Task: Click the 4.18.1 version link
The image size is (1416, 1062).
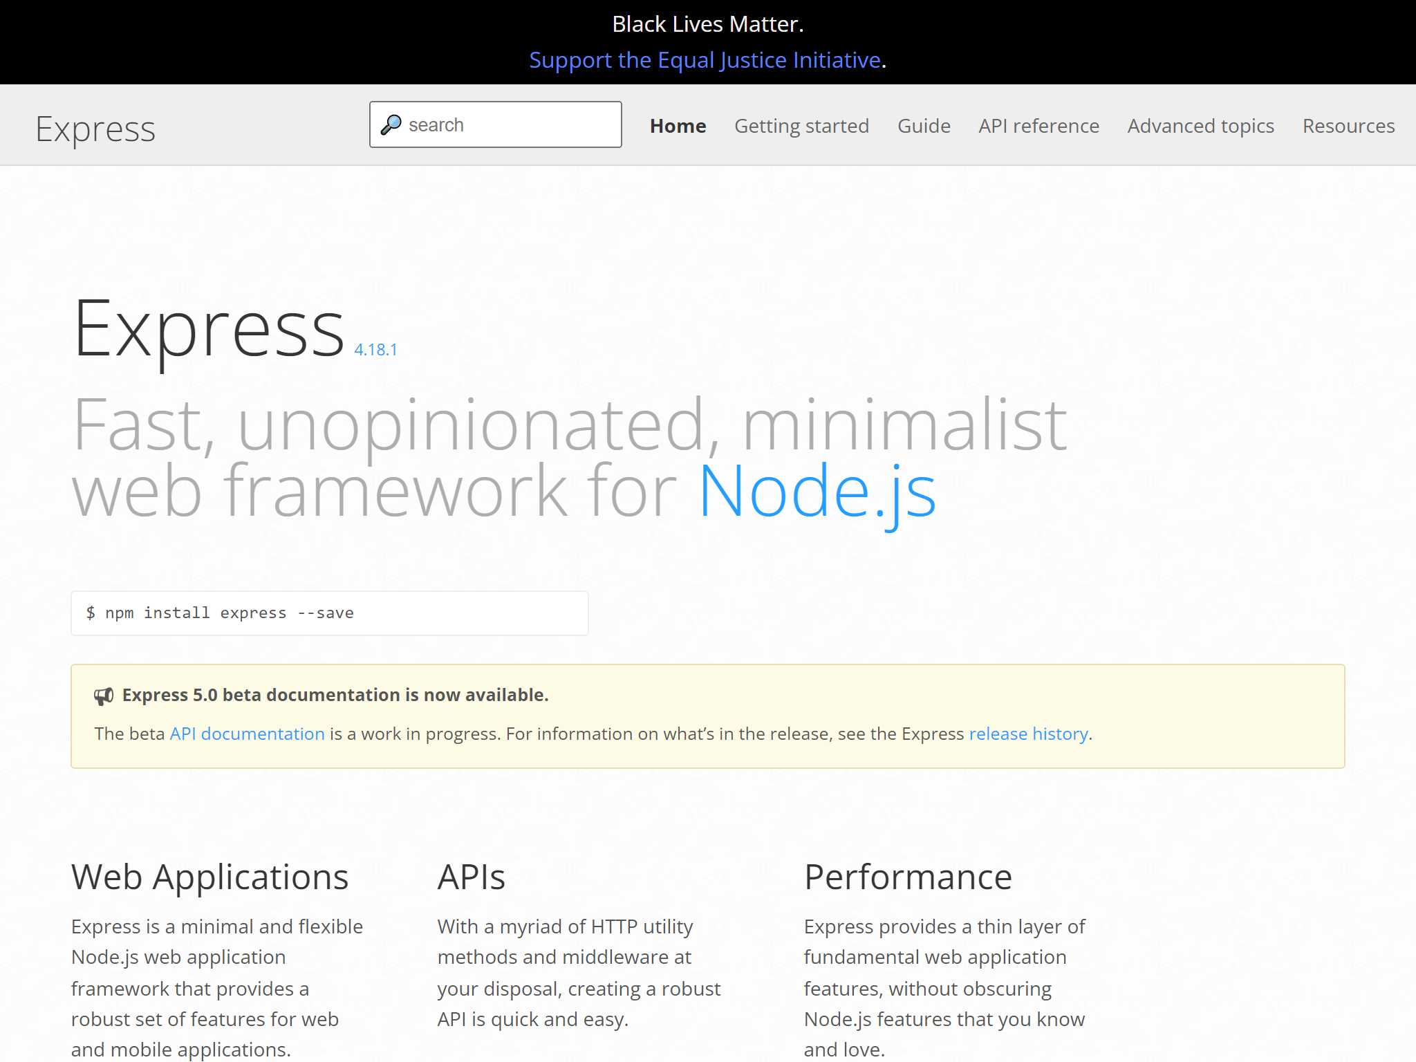Action: [375, 350]
